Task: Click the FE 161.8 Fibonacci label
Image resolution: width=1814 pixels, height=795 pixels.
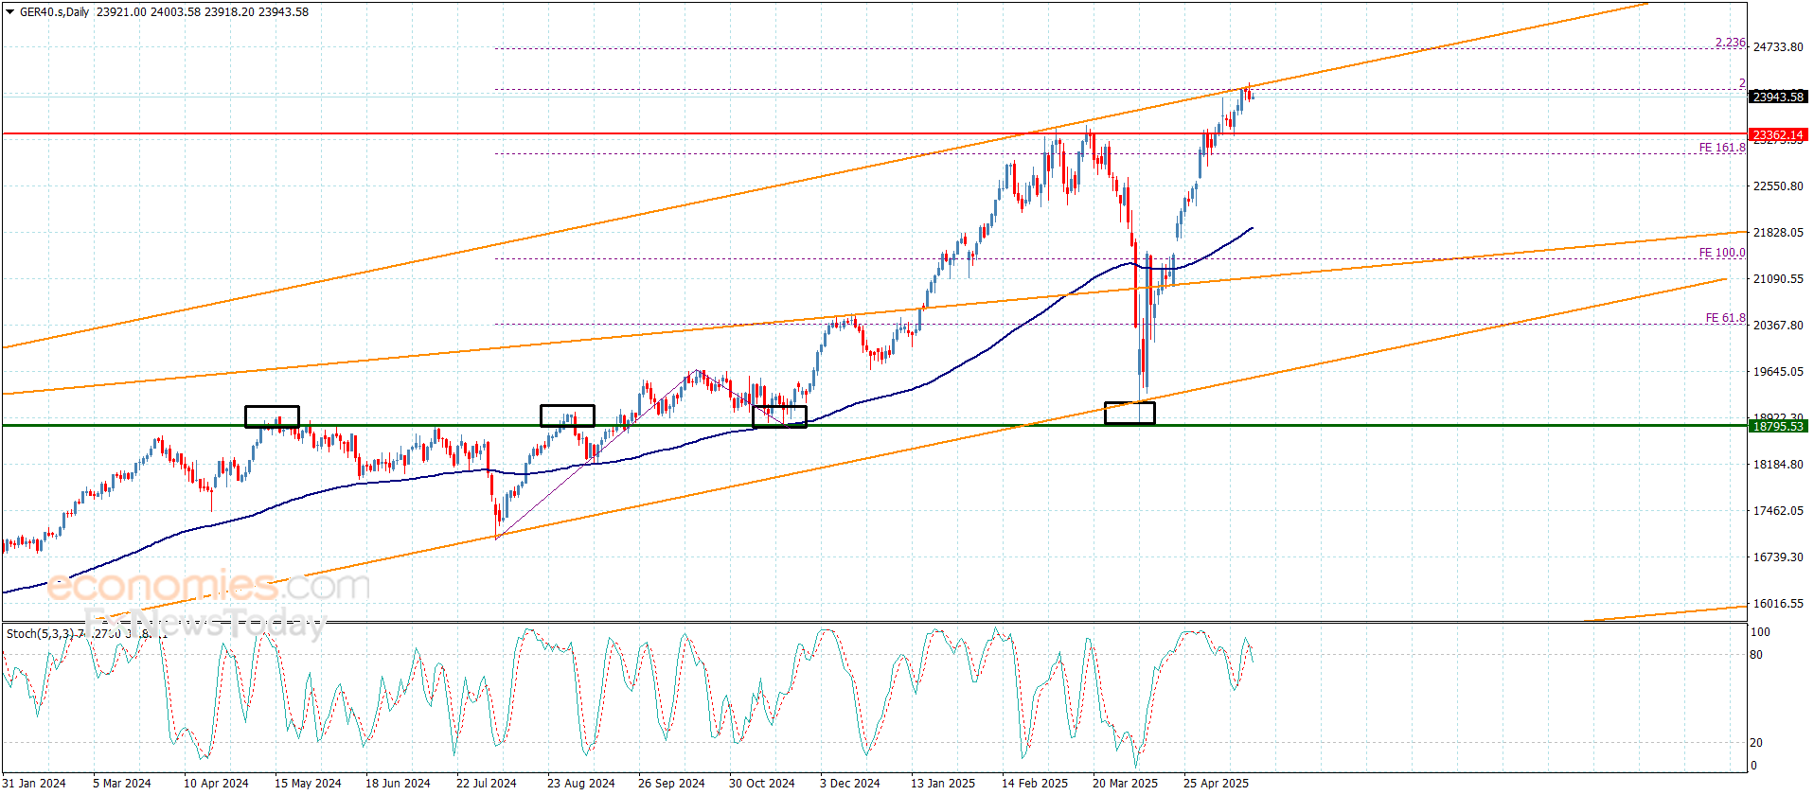Action: [1722, 148]
